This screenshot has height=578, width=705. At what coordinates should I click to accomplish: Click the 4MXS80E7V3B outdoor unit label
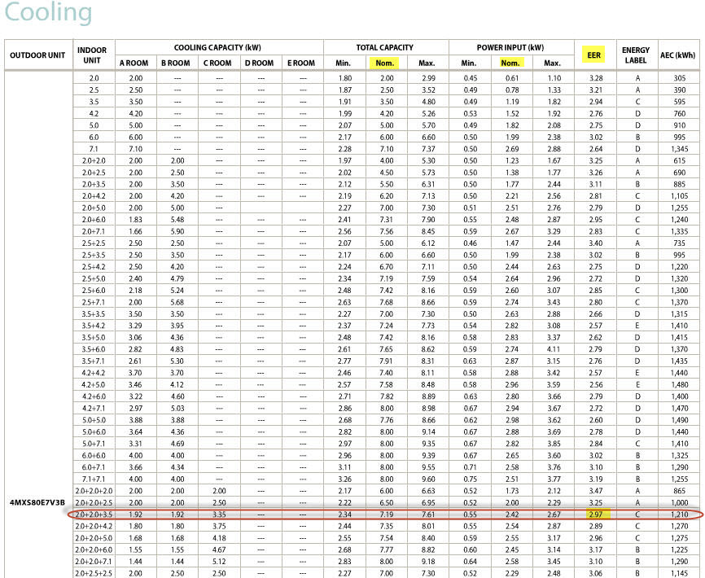click(37, 503)
